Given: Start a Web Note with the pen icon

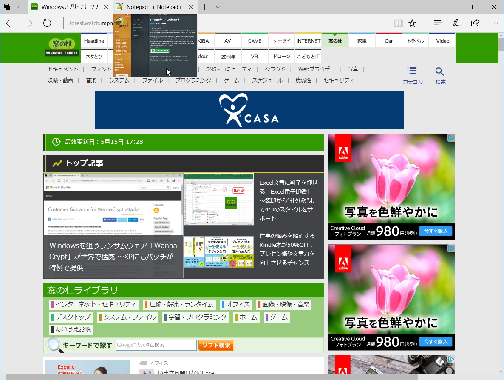Looking at the screenshot, I should click(456, 23).
